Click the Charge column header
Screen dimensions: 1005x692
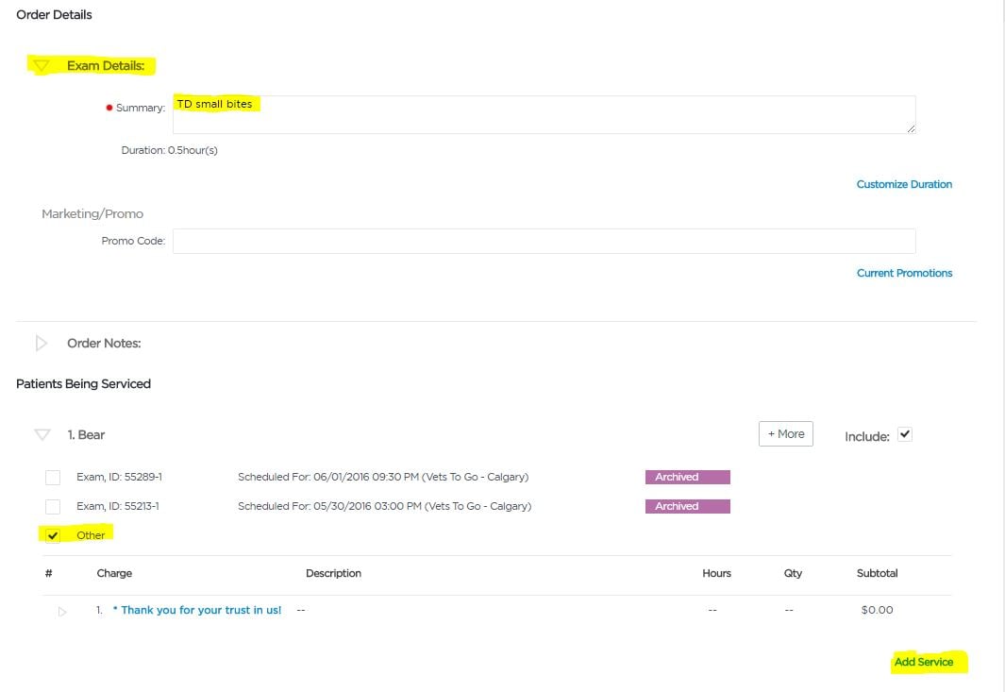[x=114, y=573]
